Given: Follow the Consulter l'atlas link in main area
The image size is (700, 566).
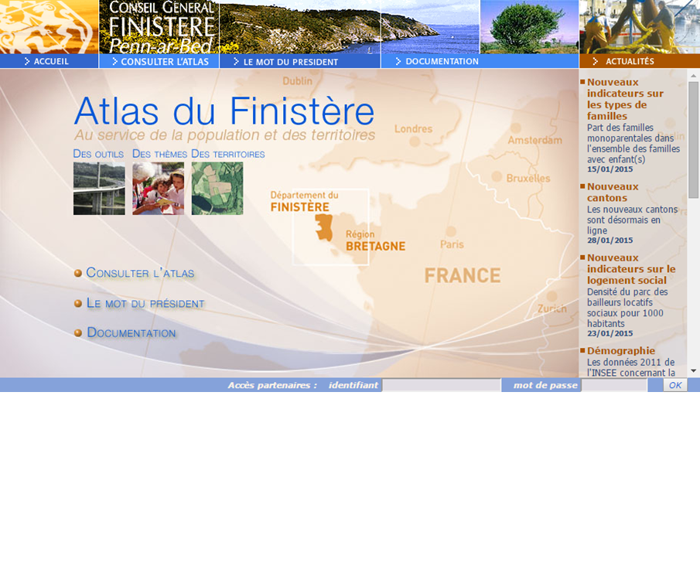Looking at the screenshot, I should (140, 273).
